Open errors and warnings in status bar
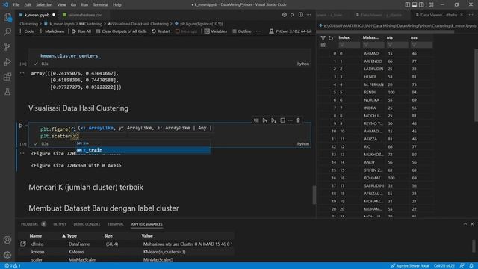Viewport: 478px width, 269px height. pyautogui.click(x=13, y=266)
